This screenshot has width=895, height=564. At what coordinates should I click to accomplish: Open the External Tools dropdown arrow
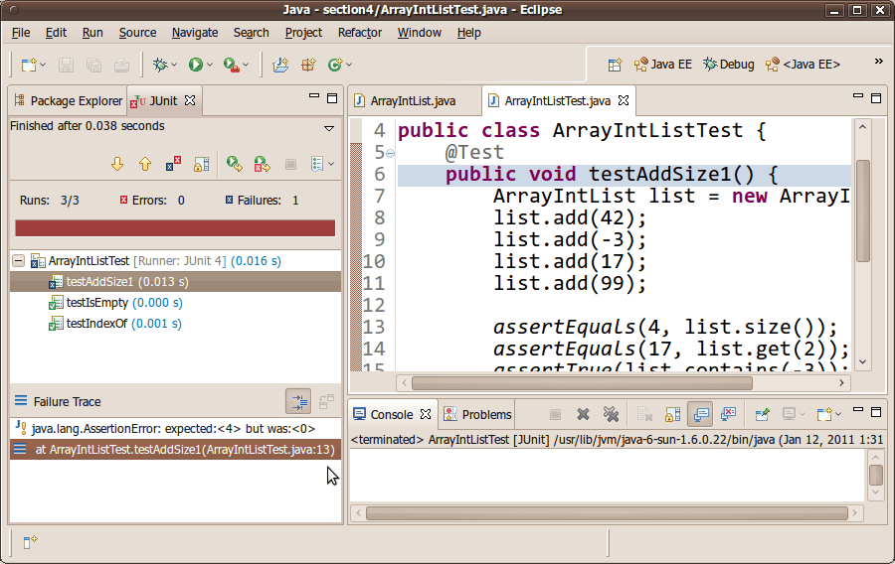point(246,65)
